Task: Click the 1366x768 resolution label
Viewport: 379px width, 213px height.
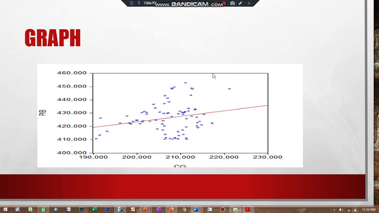Action: click(150, 3)
